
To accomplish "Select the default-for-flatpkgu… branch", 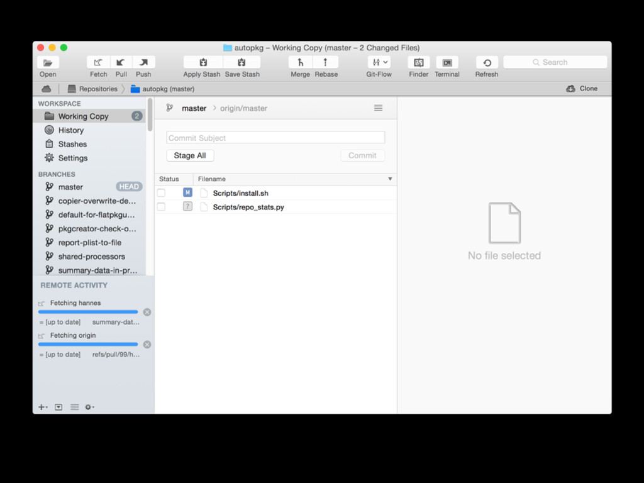I will [x=89, y=215].
